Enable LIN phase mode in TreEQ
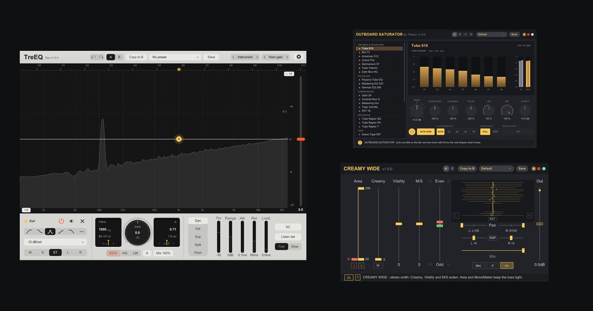The width and height of the screenshot is (593, 311). 135,253
